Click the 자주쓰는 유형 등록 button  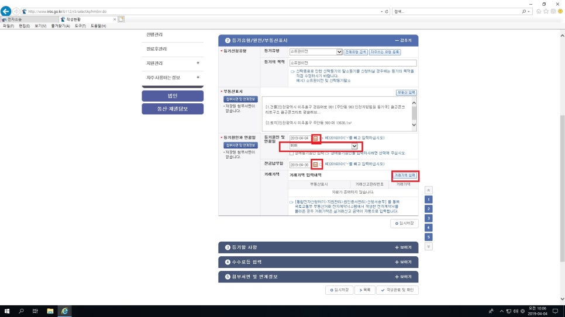click(x=385, y=52)
